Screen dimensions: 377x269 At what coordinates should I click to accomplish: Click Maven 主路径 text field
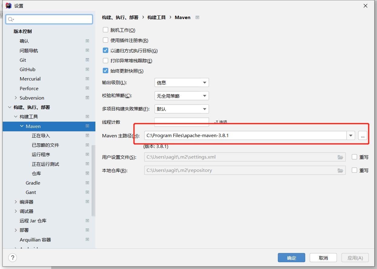[x=246, y=136]
